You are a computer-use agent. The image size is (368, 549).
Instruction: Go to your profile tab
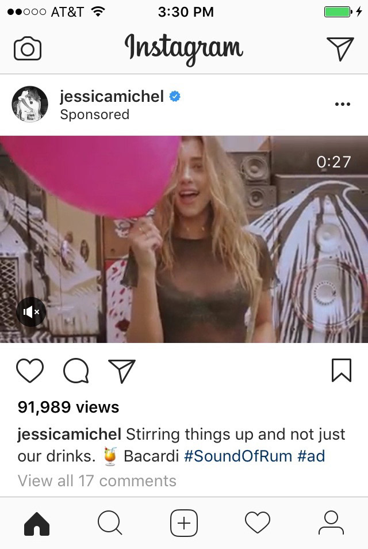pos(331,523)
